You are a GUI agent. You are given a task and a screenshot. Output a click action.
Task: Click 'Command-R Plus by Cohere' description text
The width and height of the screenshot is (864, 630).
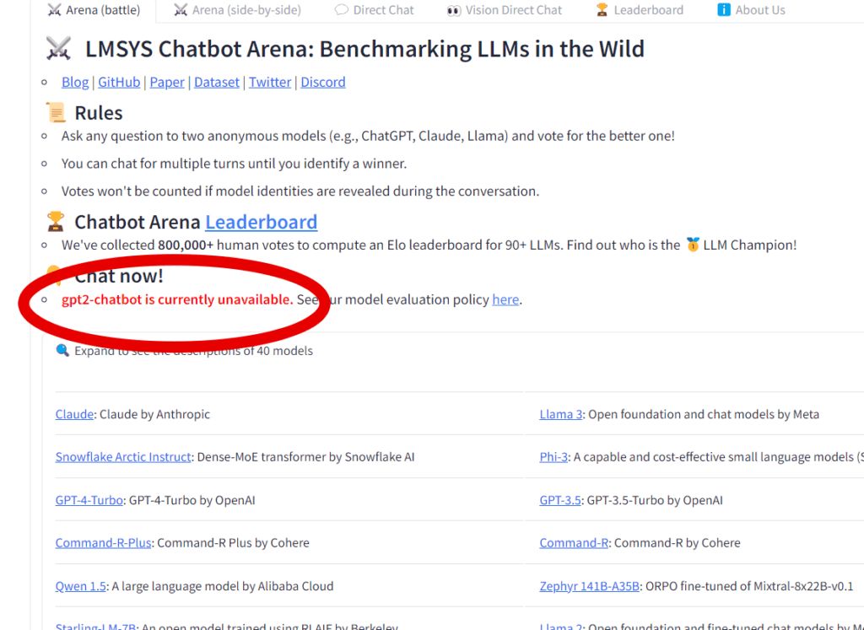coord(233,542)
